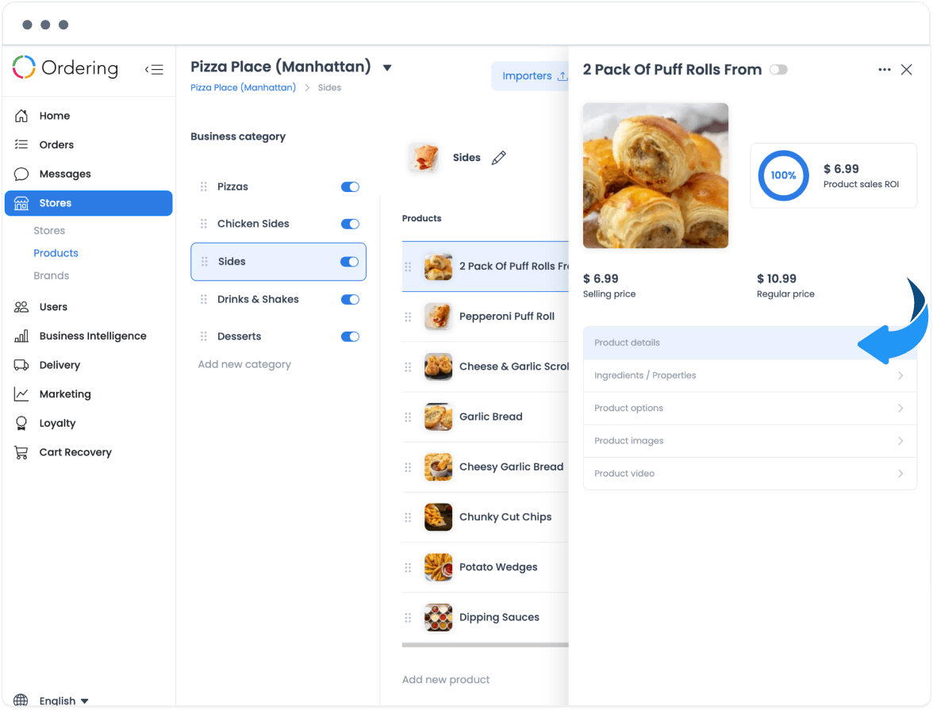Open the Home menu item
The image size is (933, 710).
pos(54,116)
